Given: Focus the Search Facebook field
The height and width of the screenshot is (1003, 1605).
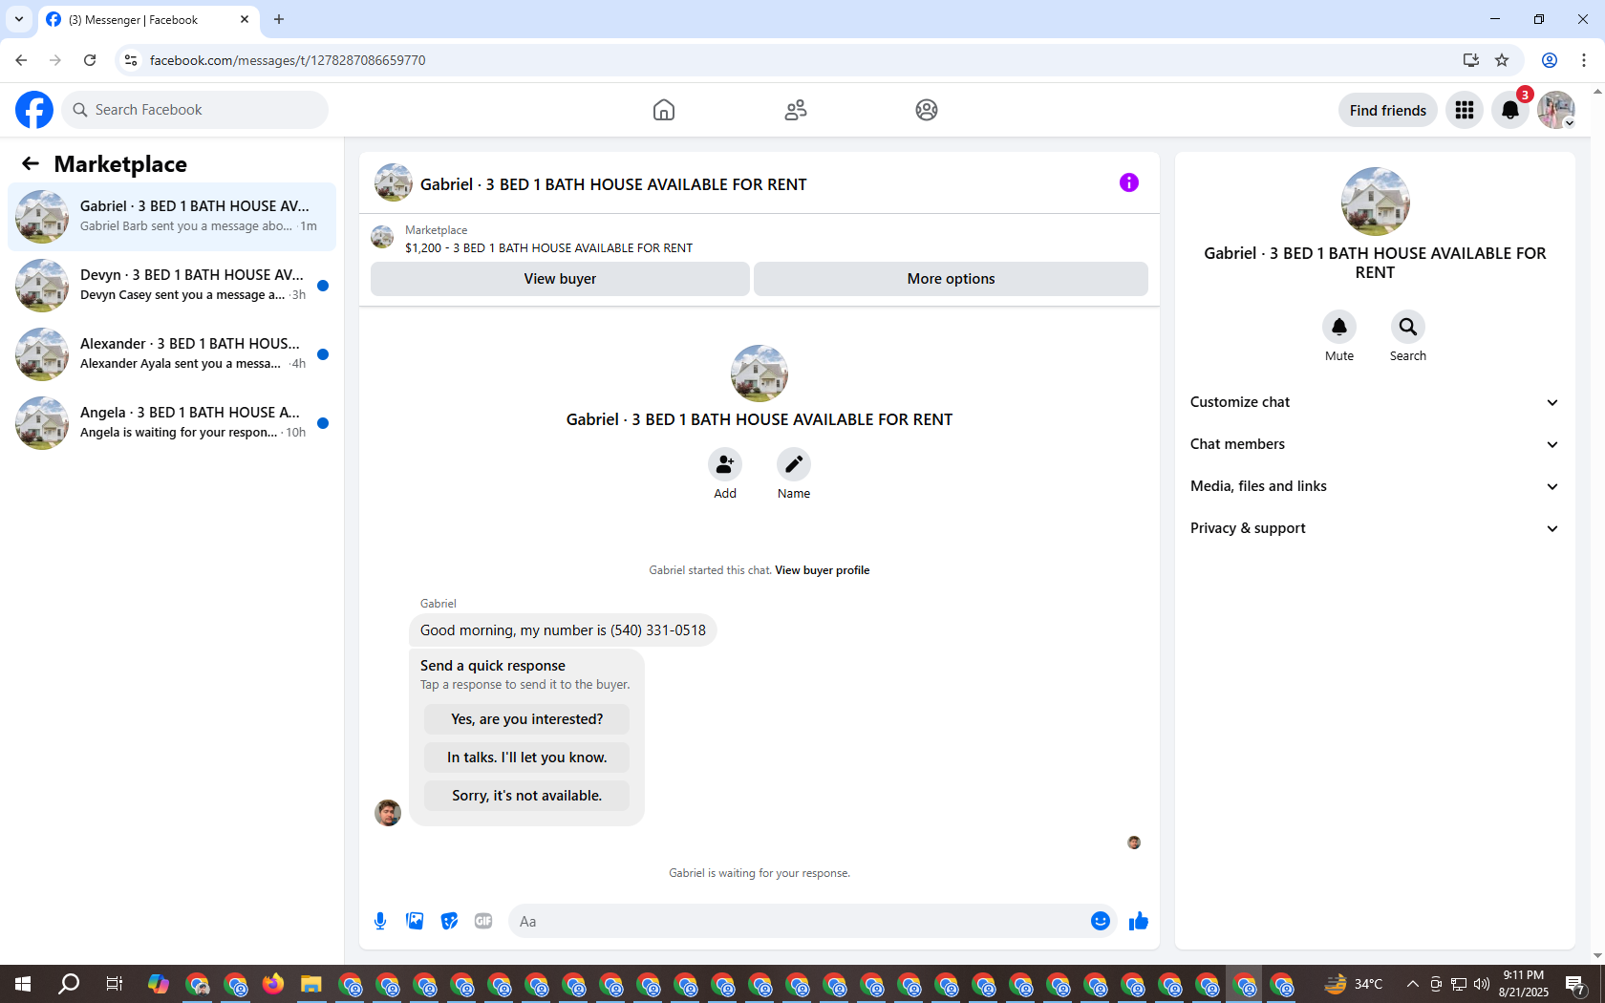Looking at the screenshot, I should coord(195,110).
